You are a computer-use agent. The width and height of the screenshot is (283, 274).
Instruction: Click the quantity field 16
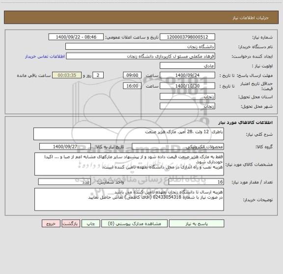point(196,182)
